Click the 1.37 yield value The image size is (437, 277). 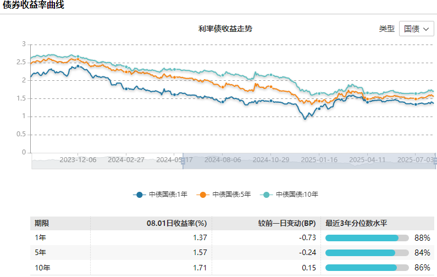[200, 238]
